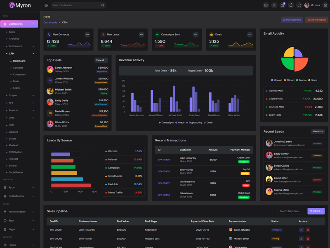Toggle the Campaigns legend in Revenue Activity
Image resolution: width=330 pixels, height=248 pixels.
[166, 122]
